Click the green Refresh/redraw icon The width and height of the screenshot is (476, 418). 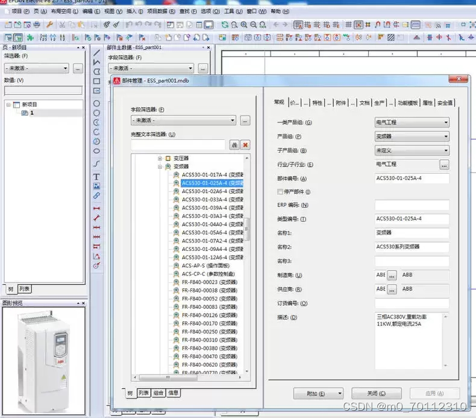(225, 25)
